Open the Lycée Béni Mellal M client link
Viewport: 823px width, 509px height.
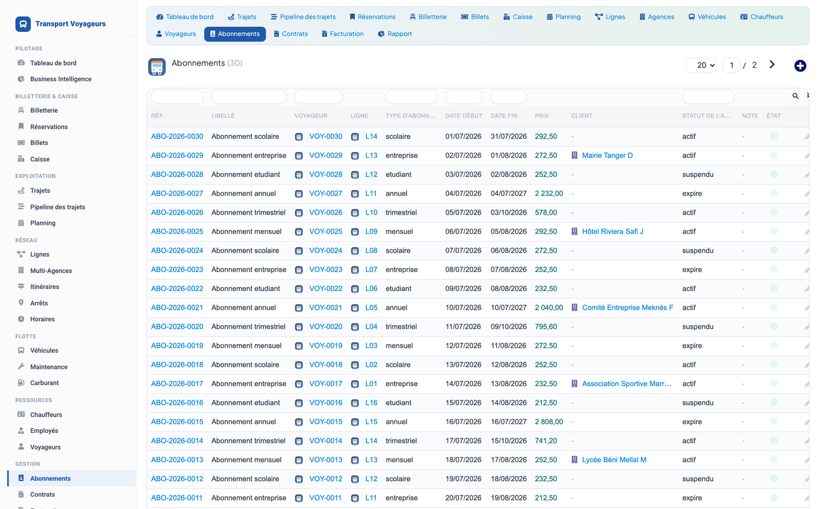(x=614, y=460)
